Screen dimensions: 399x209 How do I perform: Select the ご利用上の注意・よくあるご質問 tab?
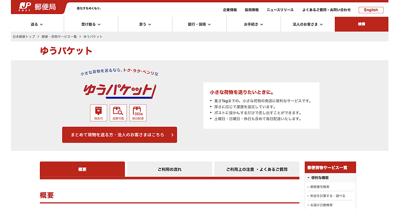(257, 169)
